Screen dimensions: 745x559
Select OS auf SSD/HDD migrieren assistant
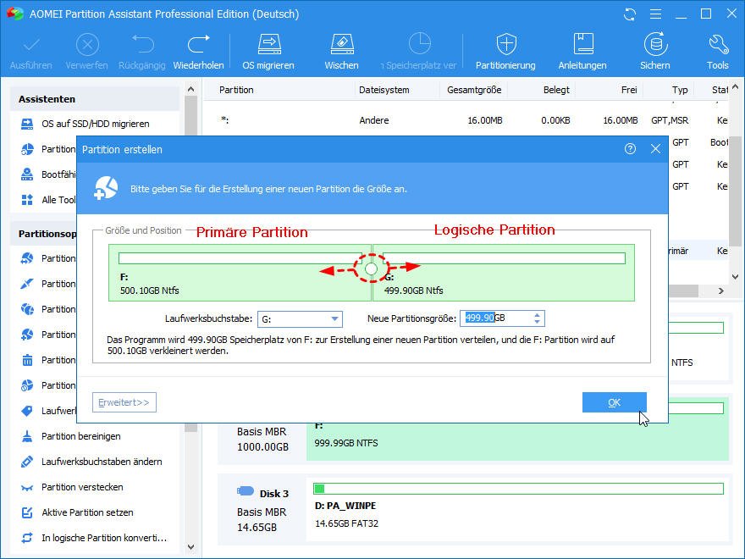point(96,124)
